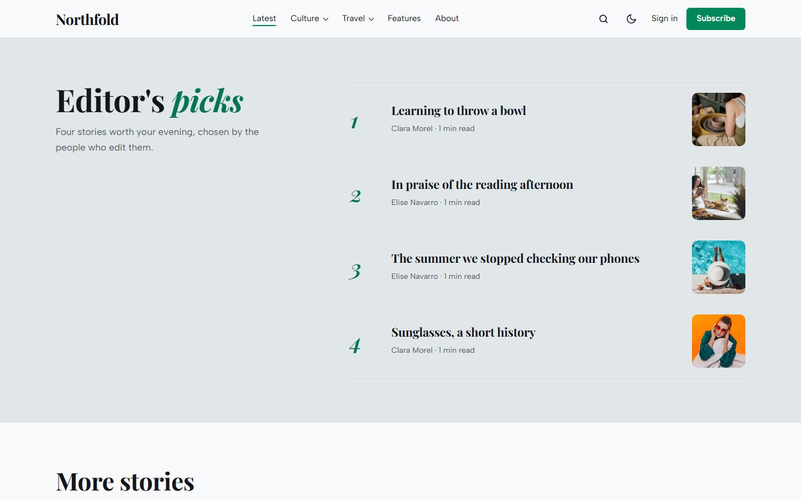Screen dimensions: 801x500
Task: View the reading afternoon thumbnail image
Action: (719, 193)
